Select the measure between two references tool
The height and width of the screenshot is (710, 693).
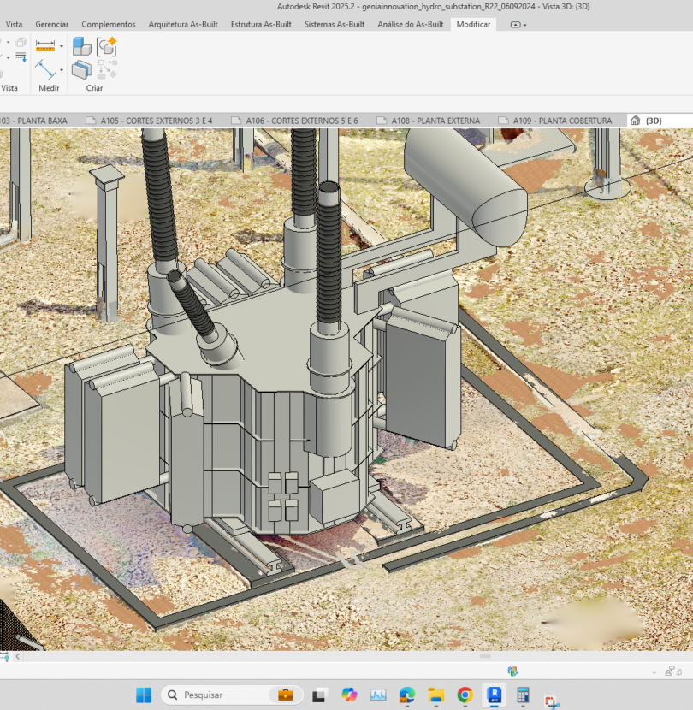coord(44,69)
